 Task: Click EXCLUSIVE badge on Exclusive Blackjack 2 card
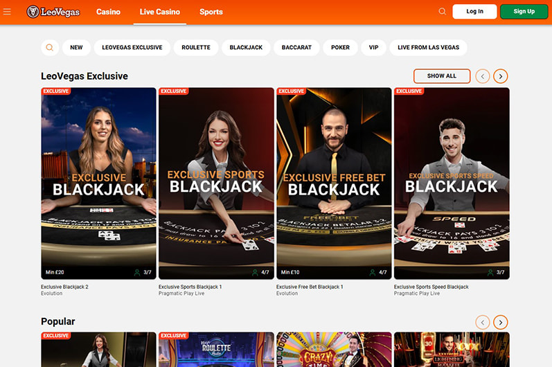[x=56, y=91]
